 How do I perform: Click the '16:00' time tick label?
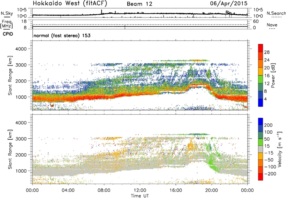coord(176,190)
